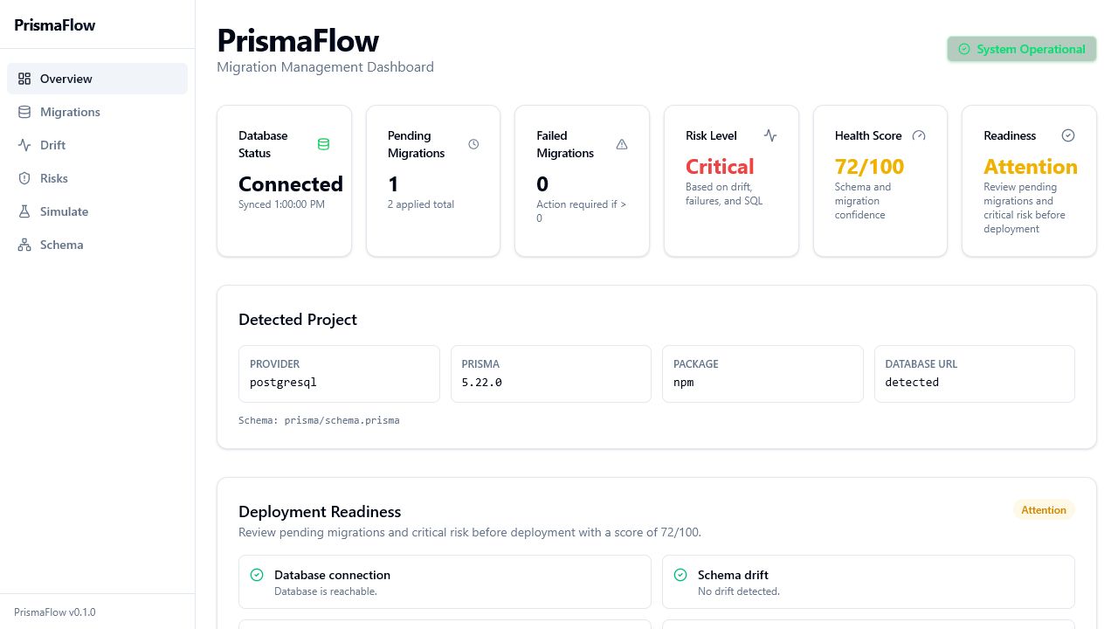Click 'Action required if > 0' text
1118x629 pixels.
point(582,211)
